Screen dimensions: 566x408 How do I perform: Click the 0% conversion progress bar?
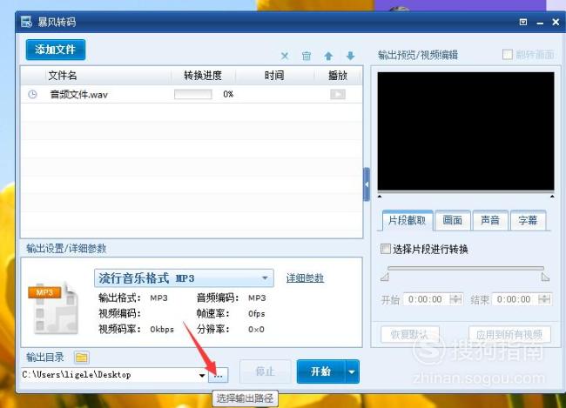tap(193, 94)
